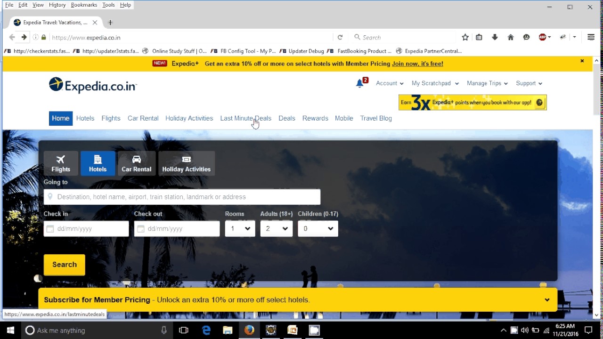Screen dimensions: 603x339
Task: Open the Firefox History menu
Action: 57,5
